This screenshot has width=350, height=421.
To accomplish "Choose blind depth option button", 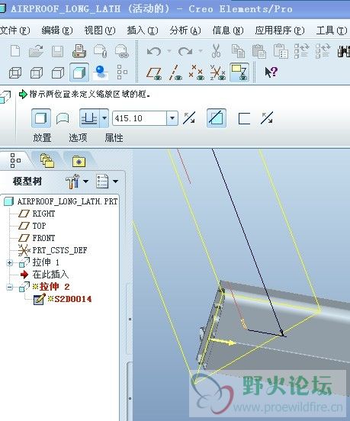I will (90, 118).
